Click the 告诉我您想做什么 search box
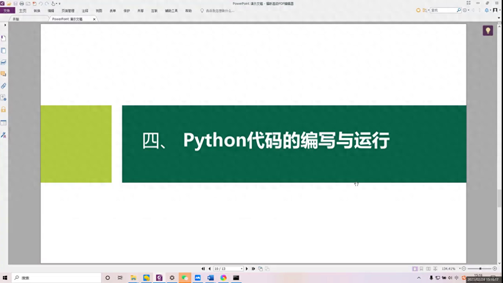Image resolution: width=503 pixels, height=283 pixels. [x=218, y=11]
